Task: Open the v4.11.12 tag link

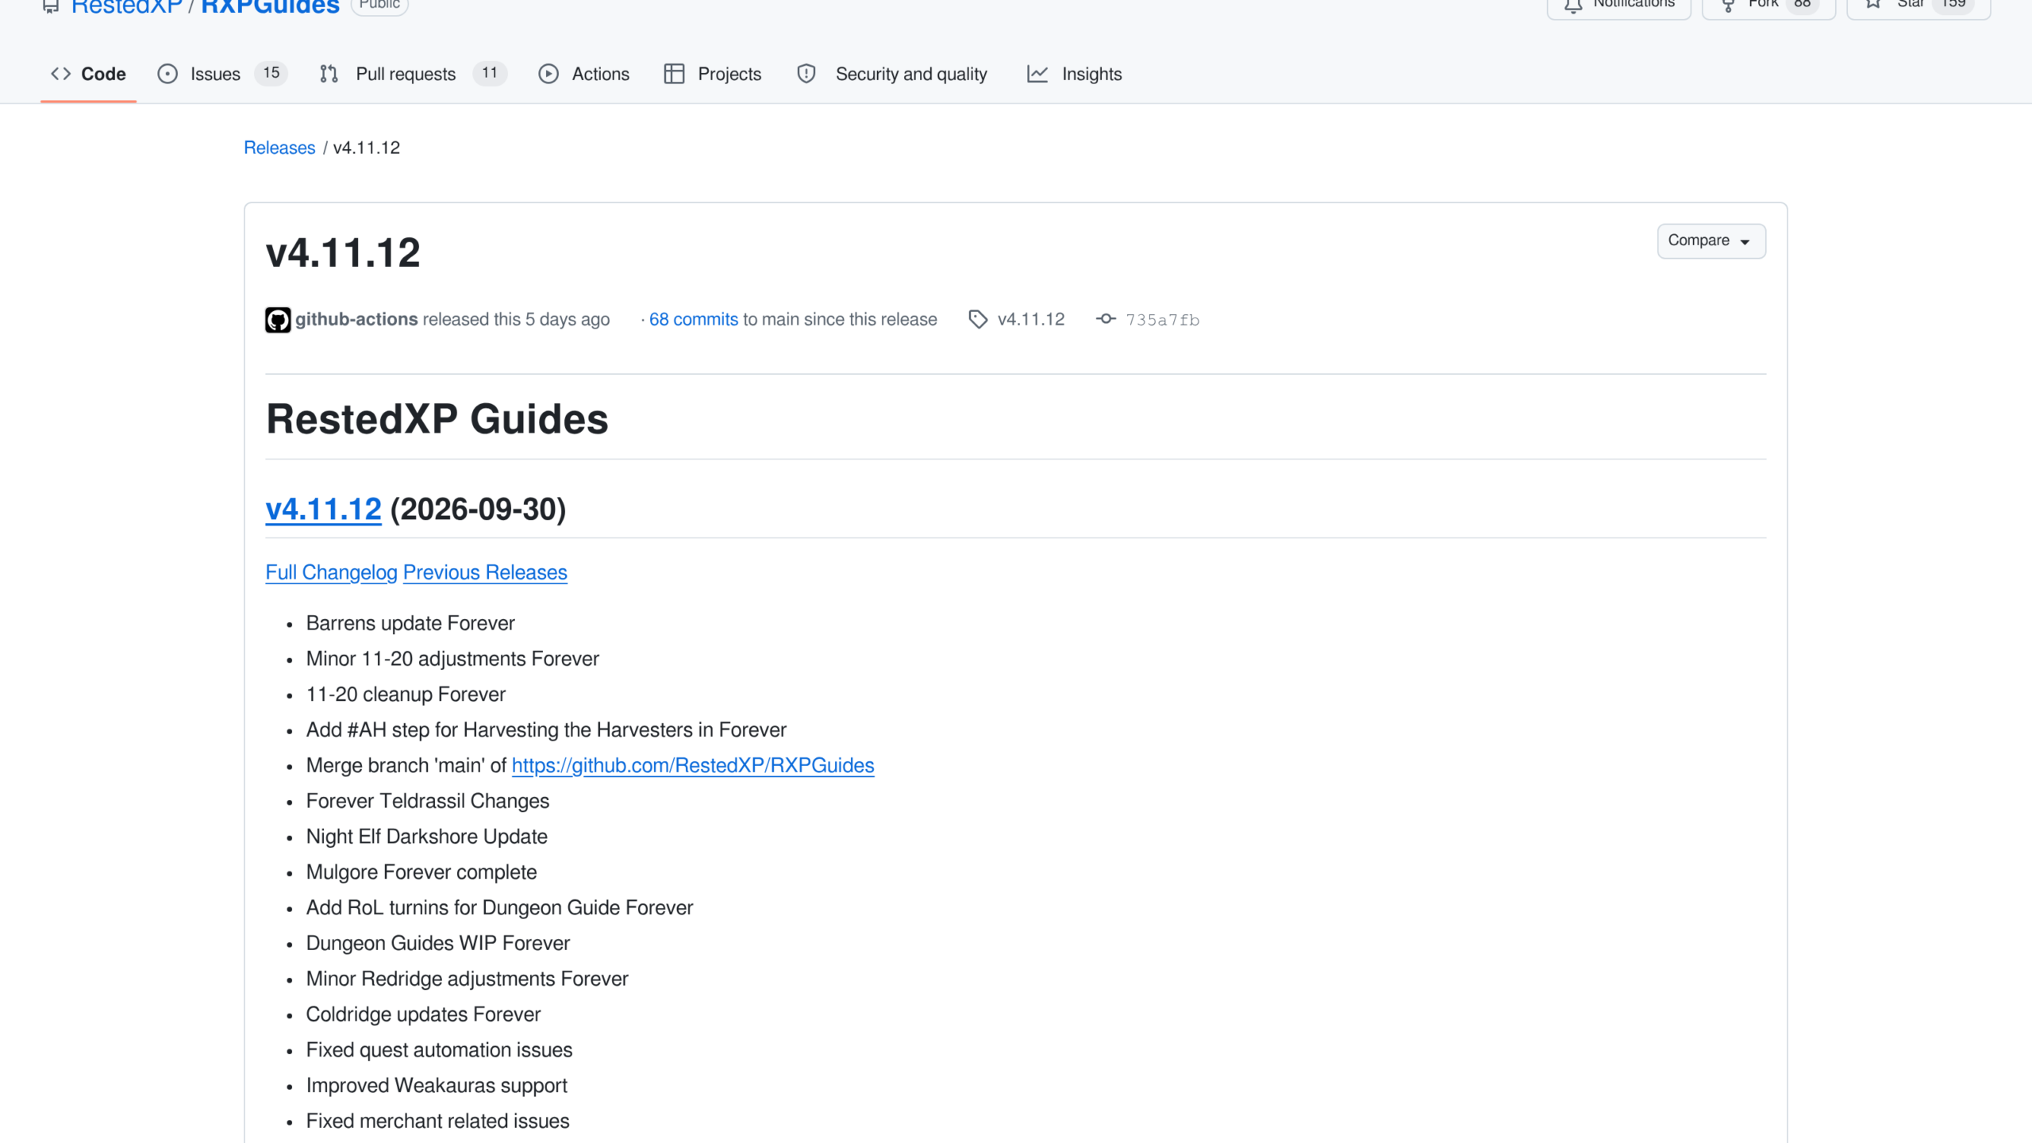Action: [1031, 319]
